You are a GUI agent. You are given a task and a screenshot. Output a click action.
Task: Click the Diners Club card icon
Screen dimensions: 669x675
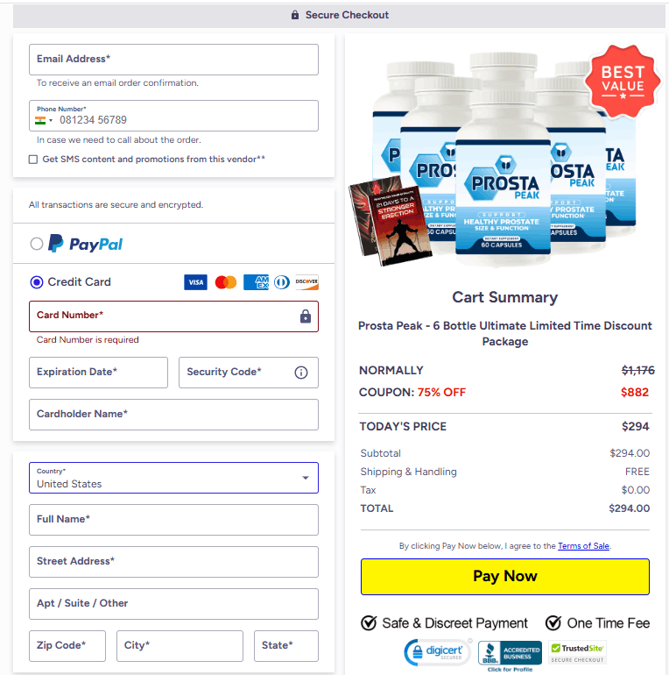coord(282,282)
